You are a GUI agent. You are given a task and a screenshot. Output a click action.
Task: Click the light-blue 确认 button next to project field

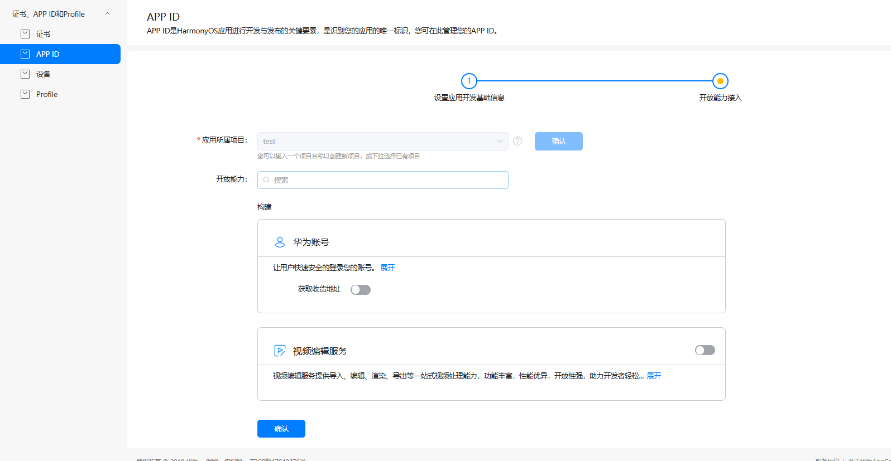click(559, 141)
